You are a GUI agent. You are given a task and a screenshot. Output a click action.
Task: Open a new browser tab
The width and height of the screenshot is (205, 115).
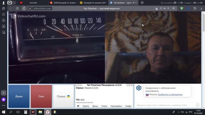142,3
